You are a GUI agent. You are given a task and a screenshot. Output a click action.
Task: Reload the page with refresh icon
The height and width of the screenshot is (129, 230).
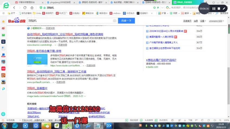coord(25,8)
